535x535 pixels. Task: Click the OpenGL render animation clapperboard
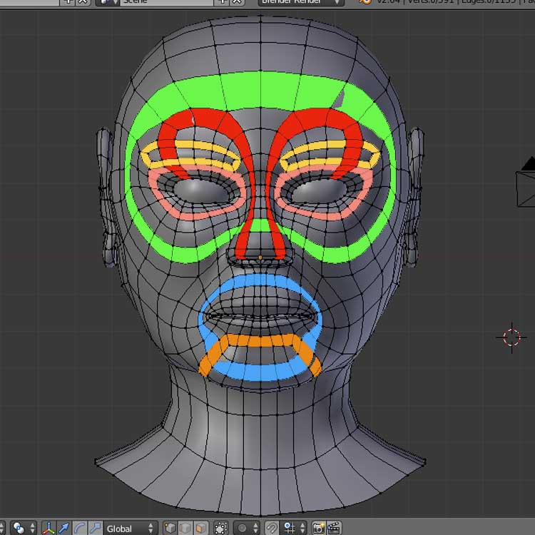tap(334, 528)
